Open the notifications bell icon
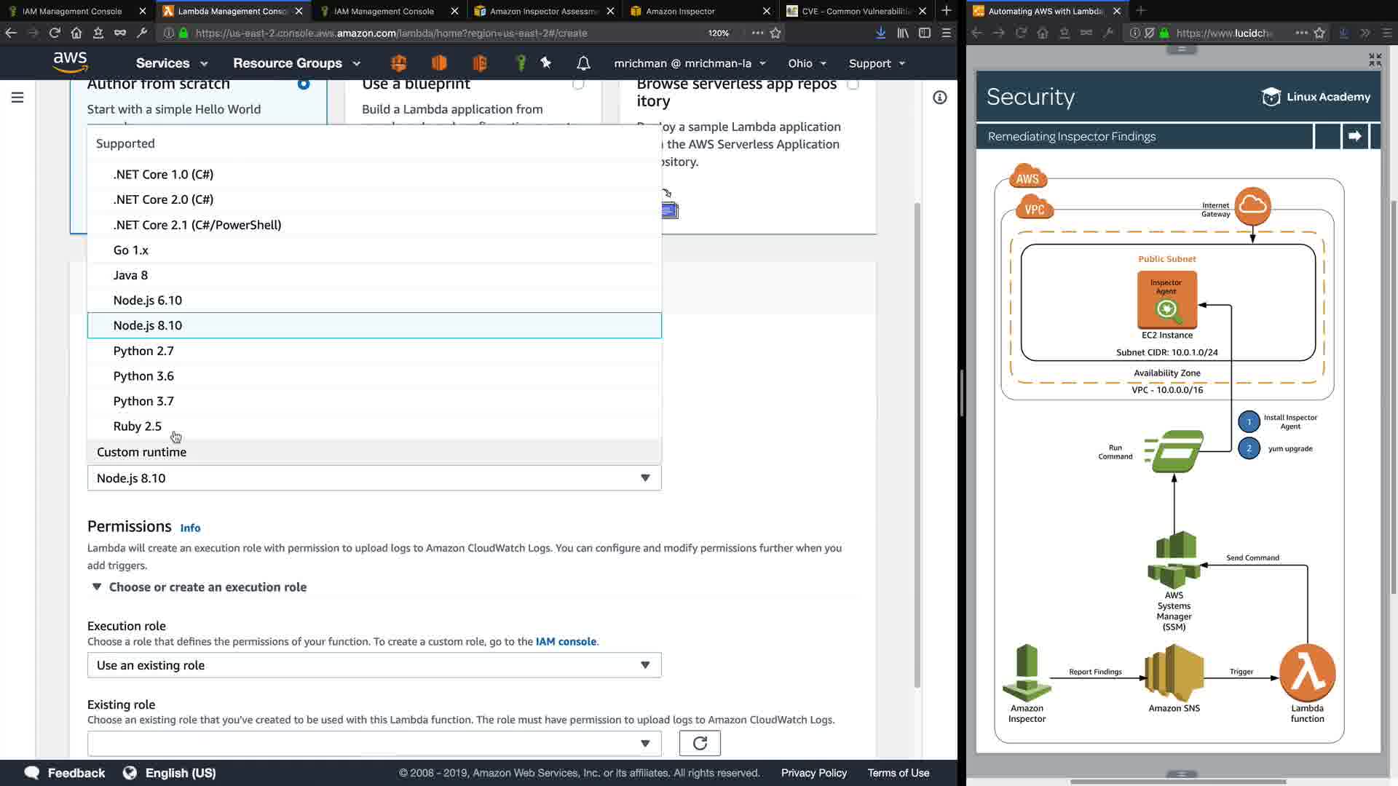 click(x=583, y=63)
